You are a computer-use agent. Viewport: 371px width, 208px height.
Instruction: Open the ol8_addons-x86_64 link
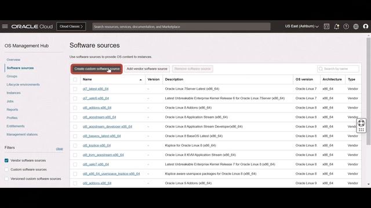[x=97, y=108]
